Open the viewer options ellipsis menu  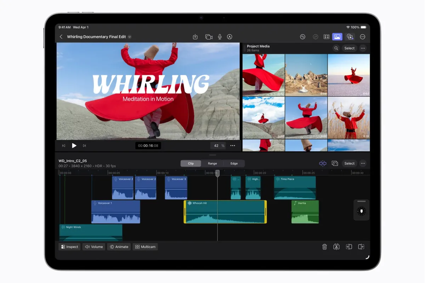click(x=233, y=145)
